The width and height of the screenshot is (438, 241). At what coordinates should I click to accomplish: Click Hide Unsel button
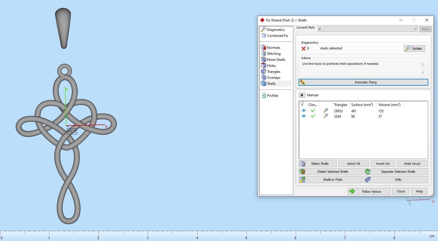[412, 164]
